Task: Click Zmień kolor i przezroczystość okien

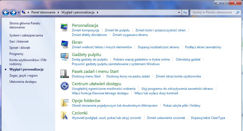Action: click(x=160, y=30)
